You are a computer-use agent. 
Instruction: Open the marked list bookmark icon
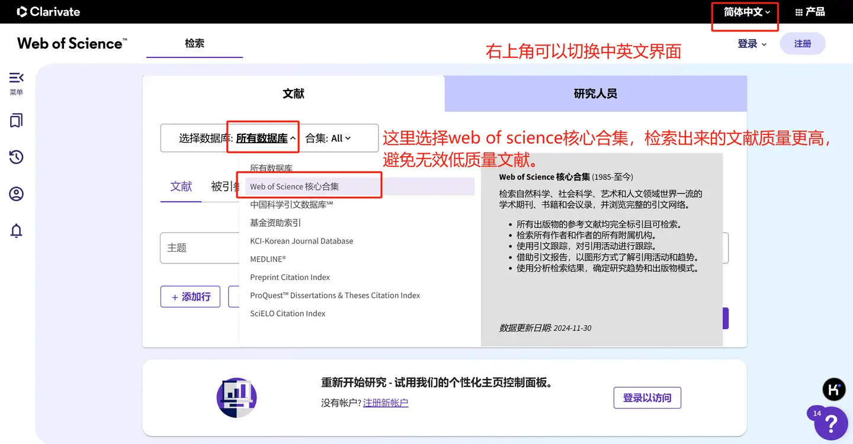point(16,121)
